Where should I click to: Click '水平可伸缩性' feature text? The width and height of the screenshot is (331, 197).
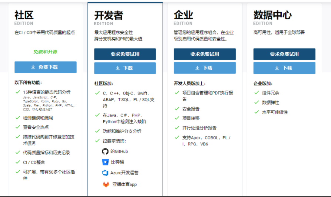tap(275, 112)
